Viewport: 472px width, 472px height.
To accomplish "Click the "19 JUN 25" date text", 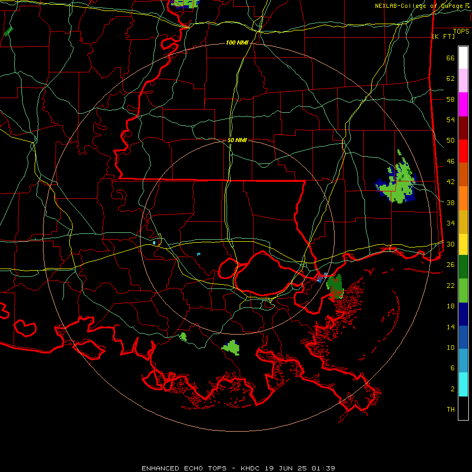I will pyautogui.click(x=286, y=468).
